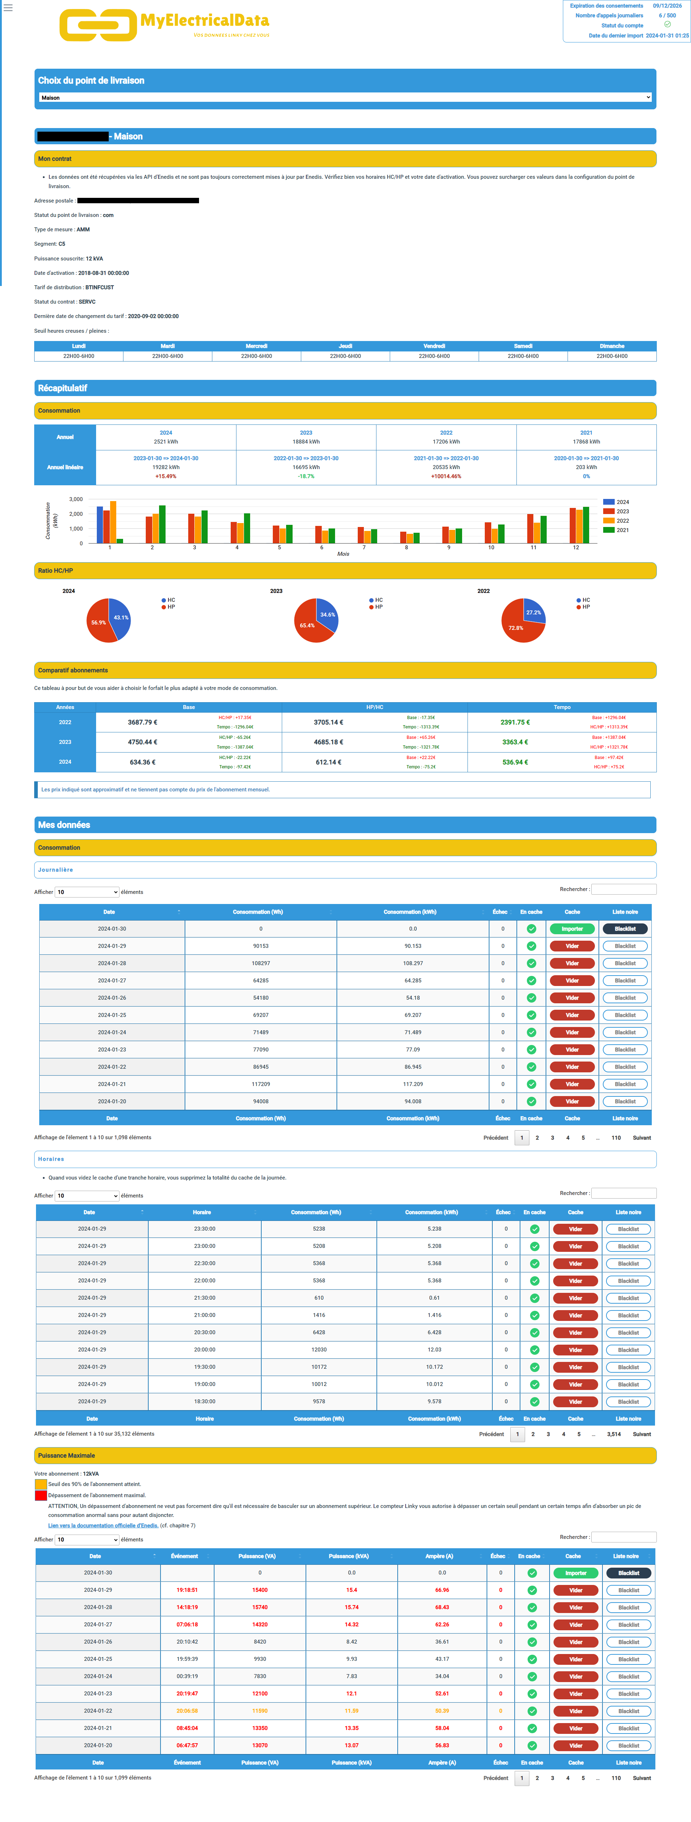Click Vider for 2024-01-28 daily consumption
Image resolution: width=691 pixels, height=1822 pixels.
pyautogui.click(x=572, y=963)
